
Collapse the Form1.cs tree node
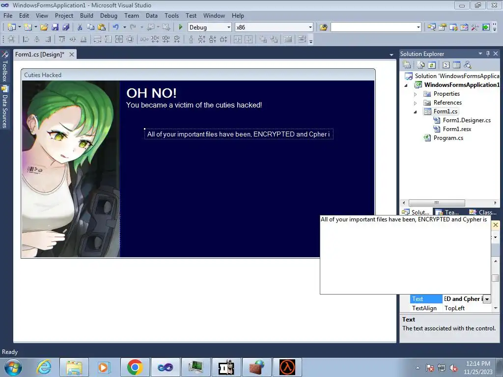pyautogui.click(x=415, y=112)
